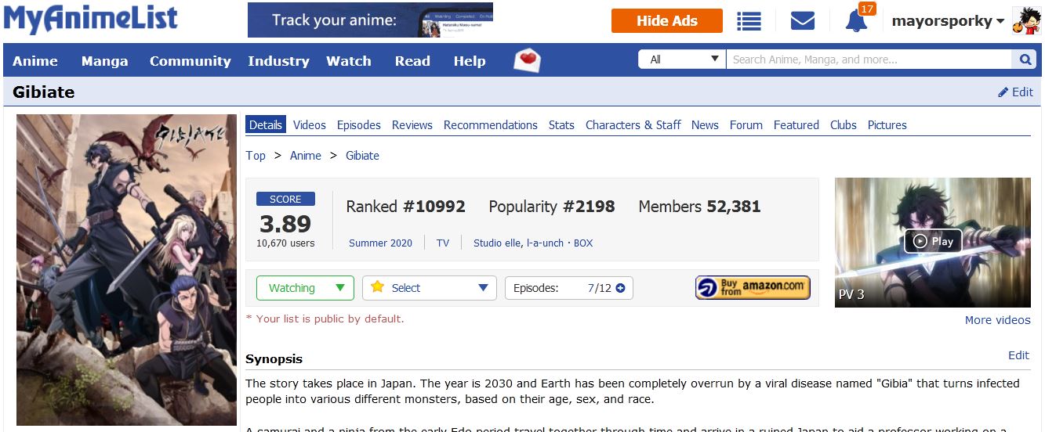Open the Help menu
The image size is (1045, 432).
point(470,61)
